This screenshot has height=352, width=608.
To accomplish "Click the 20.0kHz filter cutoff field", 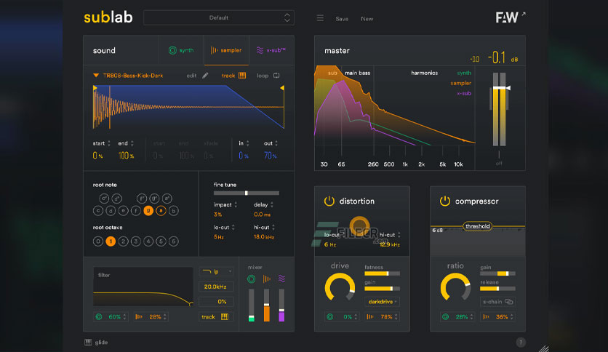I will (x=216, y=287).
